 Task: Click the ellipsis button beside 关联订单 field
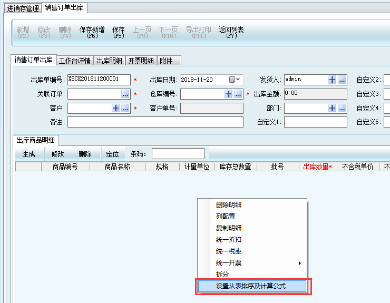[125, 94]
